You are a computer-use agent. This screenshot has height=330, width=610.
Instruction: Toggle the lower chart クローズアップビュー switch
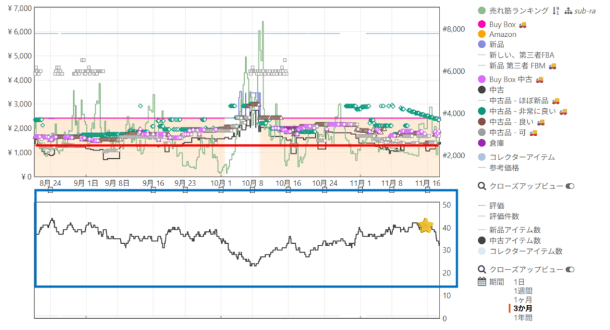pyautogui.click(x=570, y=269)
